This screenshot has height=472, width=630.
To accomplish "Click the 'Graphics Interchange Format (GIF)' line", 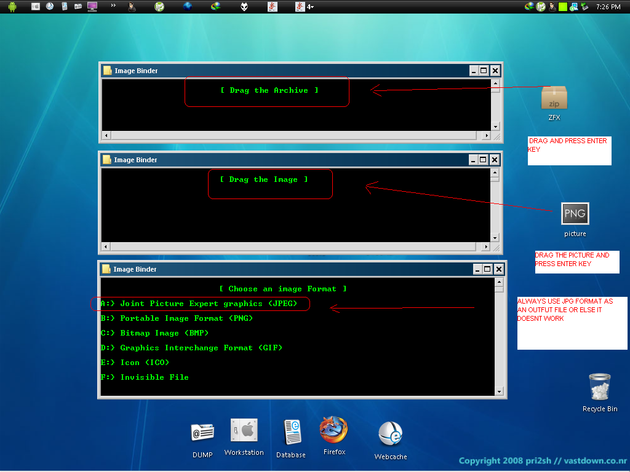I will click(x=192, y=348).
